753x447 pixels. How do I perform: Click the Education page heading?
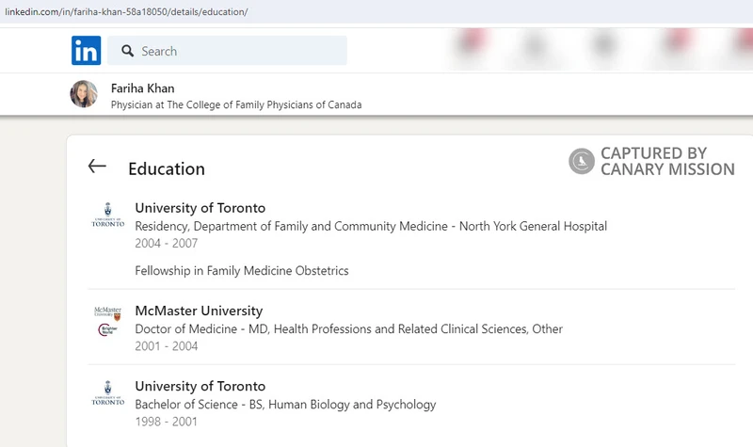pos(167,169)
